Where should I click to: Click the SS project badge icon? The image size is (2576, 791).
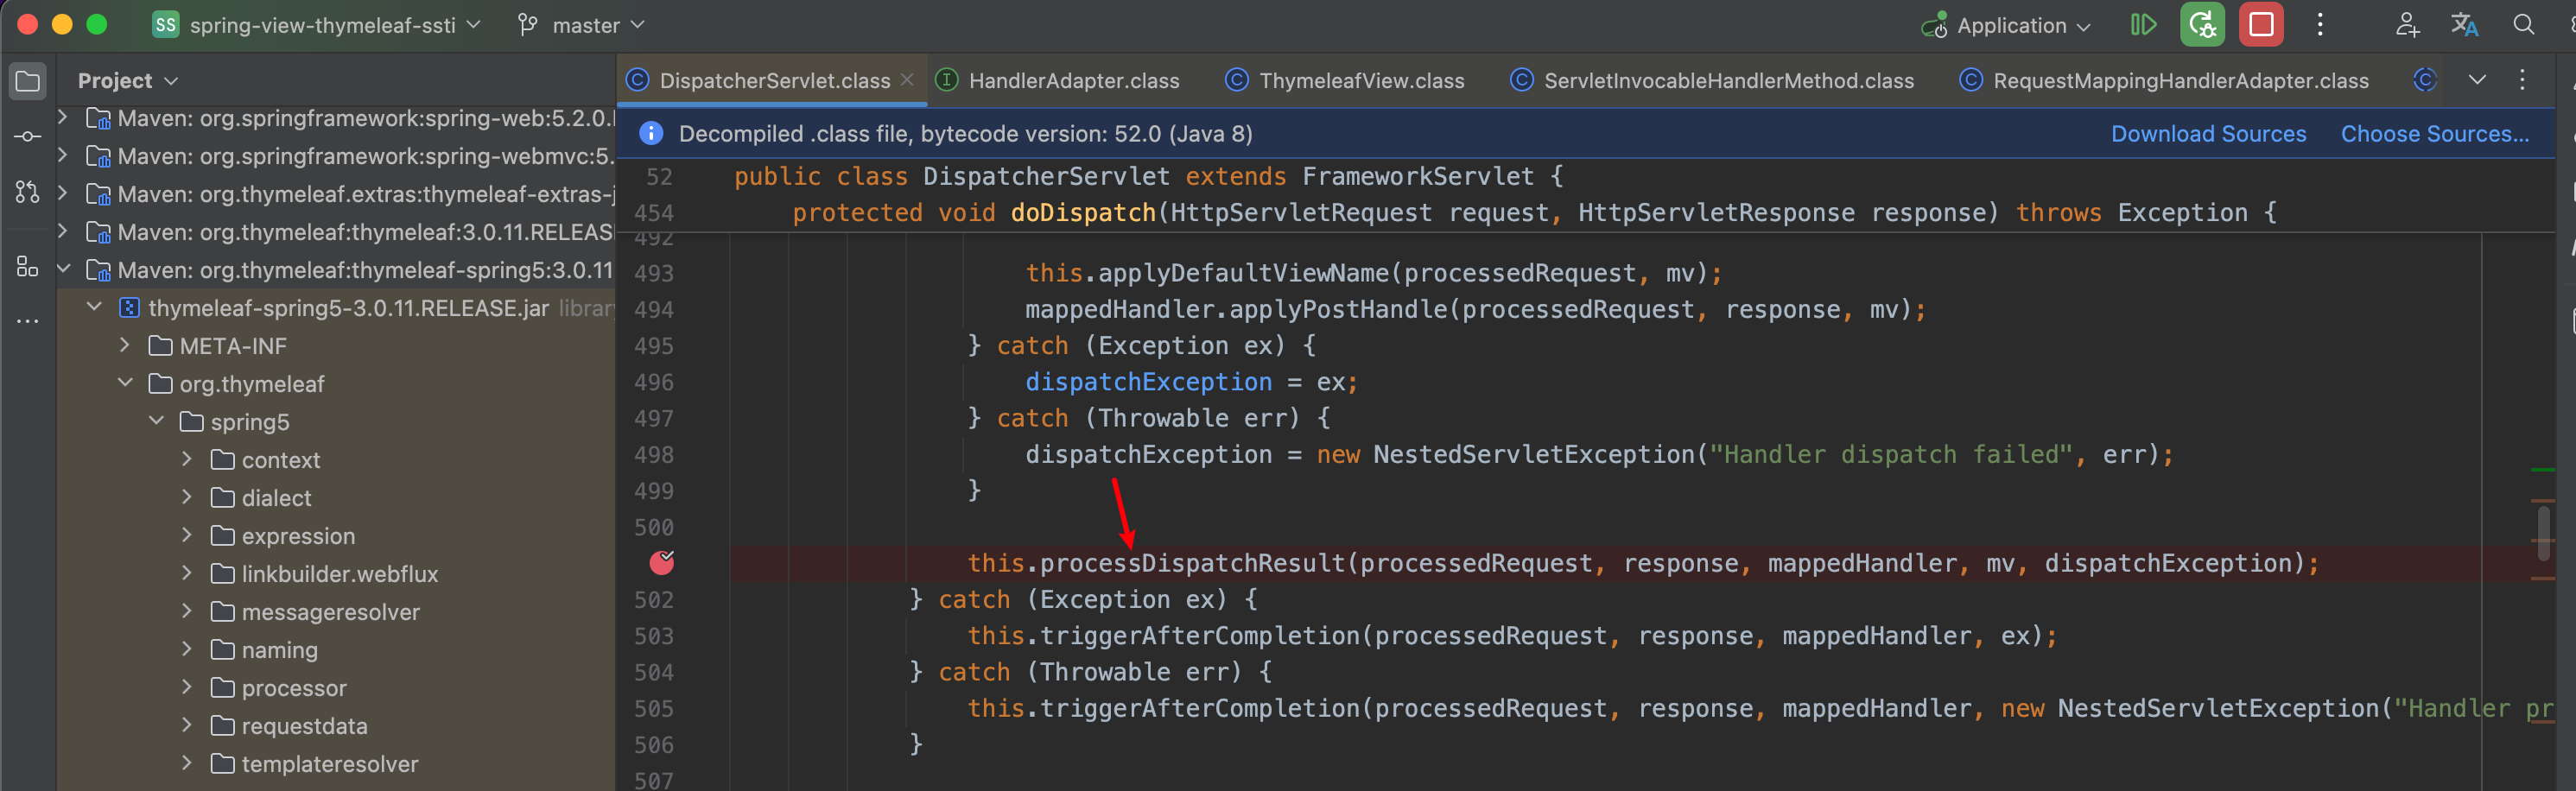click(x=165, y=25)
